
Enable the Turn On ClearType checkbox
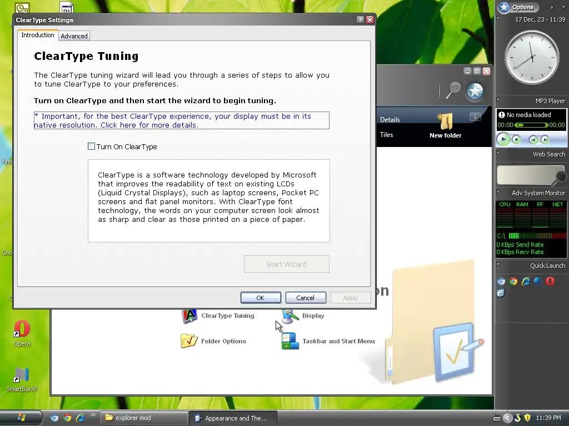tap(92, 146)
